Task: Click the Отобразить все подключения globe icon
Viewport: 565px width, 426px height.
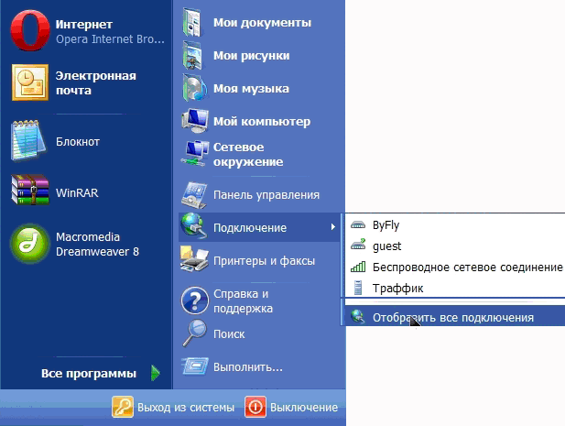Action: [x=358, y=316]
